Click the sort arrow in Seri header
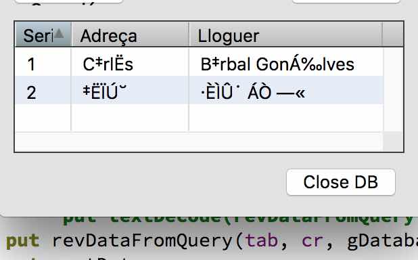418x260 pixels. tap(60, 34)
